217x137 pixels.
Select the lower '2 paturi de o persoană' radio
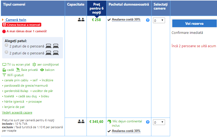[6, 52]
